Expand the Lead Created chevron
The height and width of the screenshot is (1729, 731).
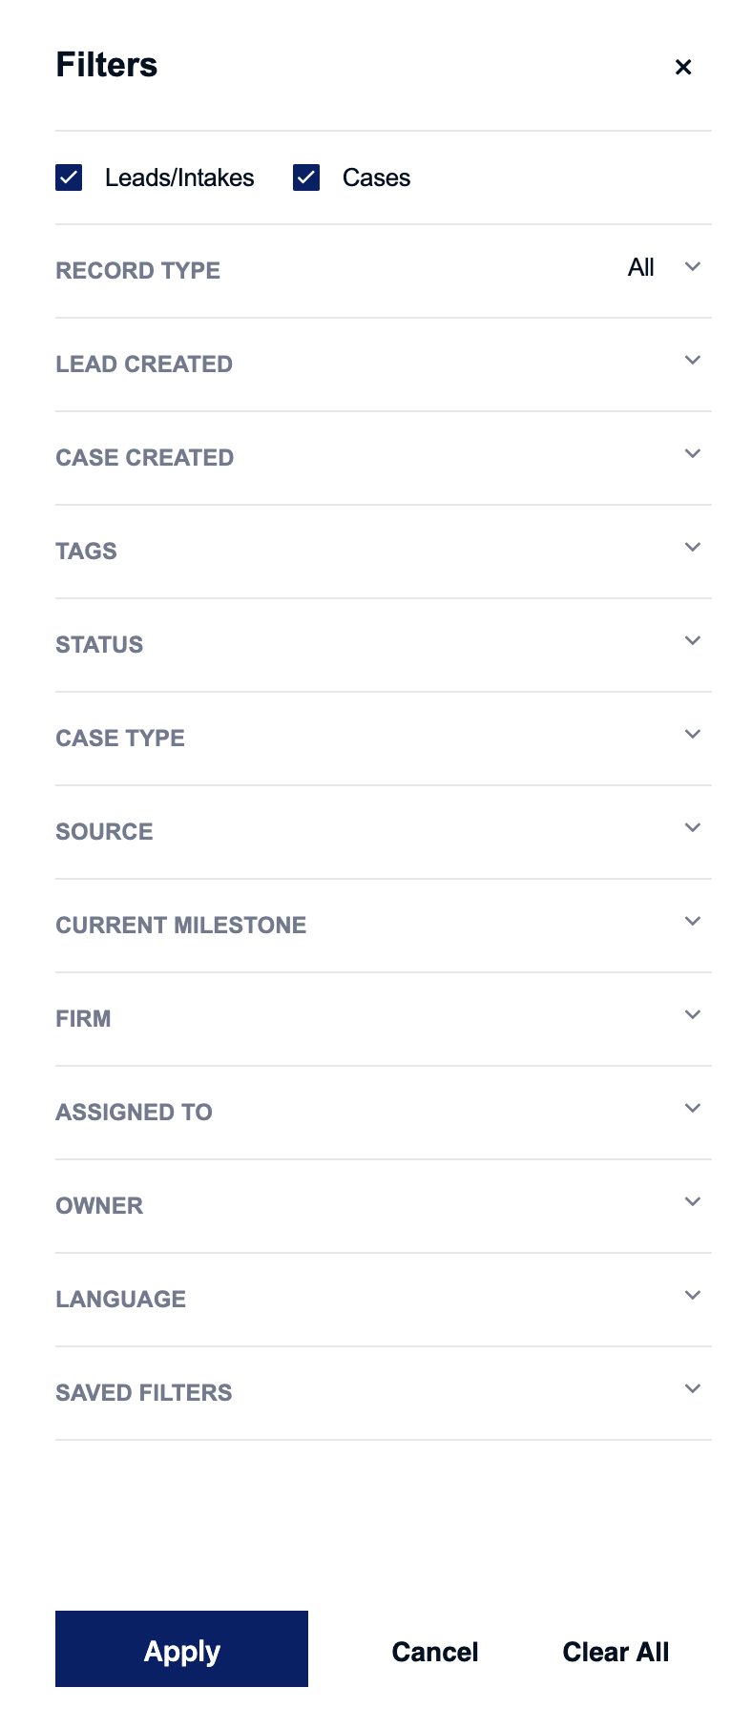[x=693, y=360]
